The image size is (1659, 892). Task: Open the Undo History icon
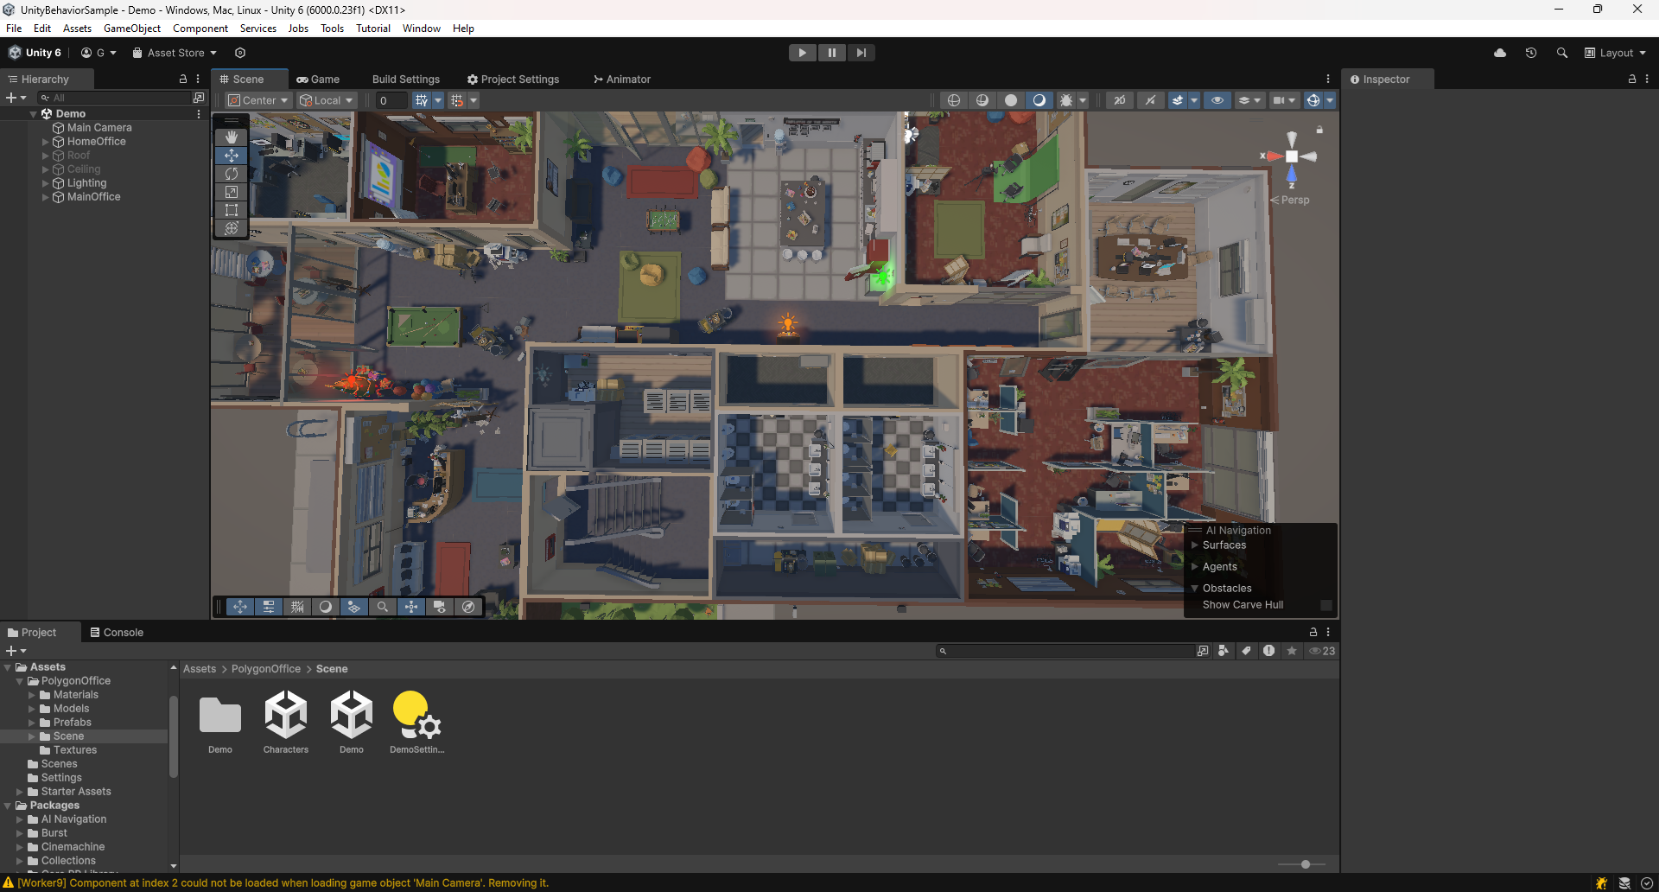(x=1531, y=53)
